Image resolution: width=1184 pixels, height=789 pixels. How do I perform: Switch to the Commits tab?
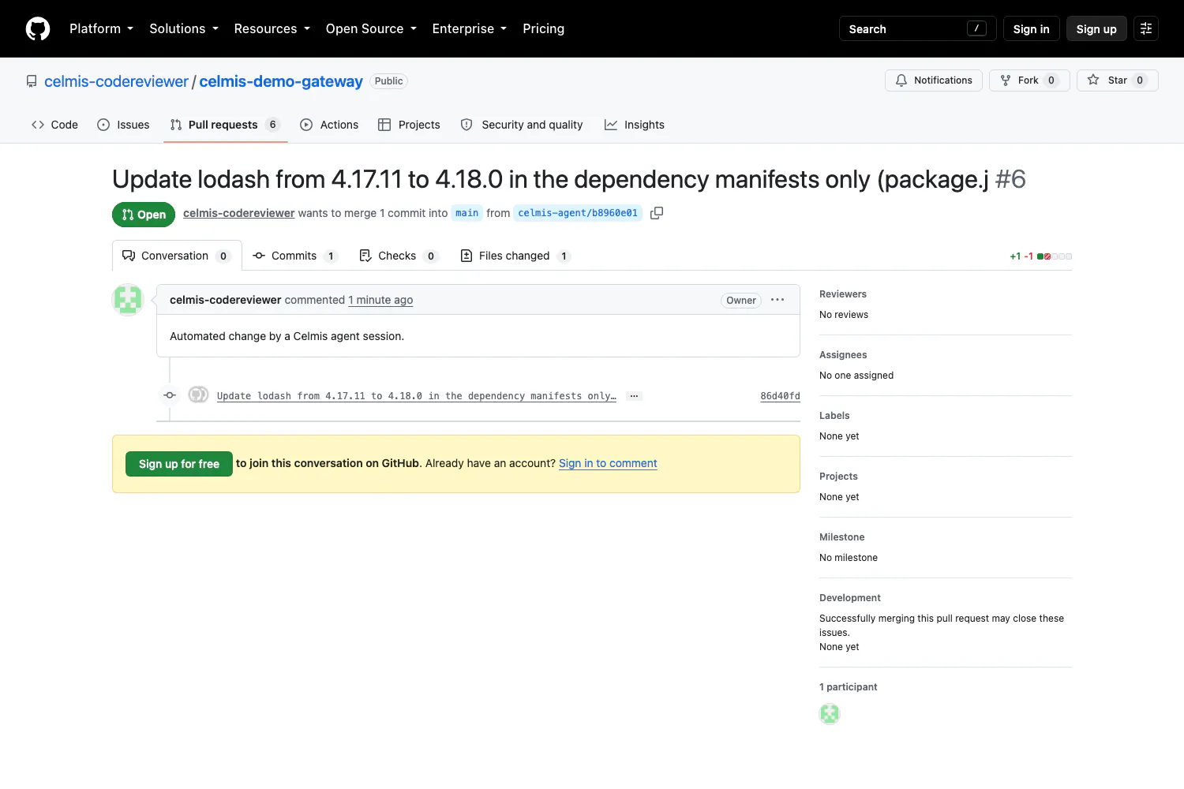294,256
